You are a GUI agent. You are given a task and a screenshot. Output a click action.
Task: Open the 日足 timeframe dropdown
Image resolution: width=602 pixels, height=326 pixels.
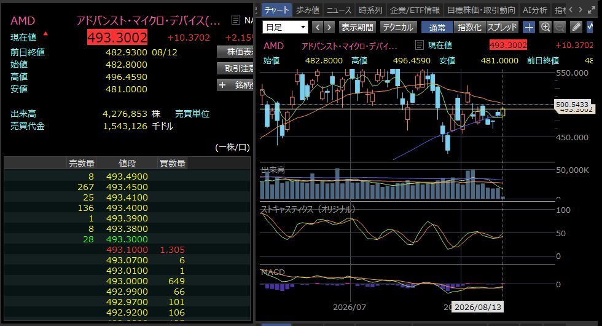tap(285, 27)
